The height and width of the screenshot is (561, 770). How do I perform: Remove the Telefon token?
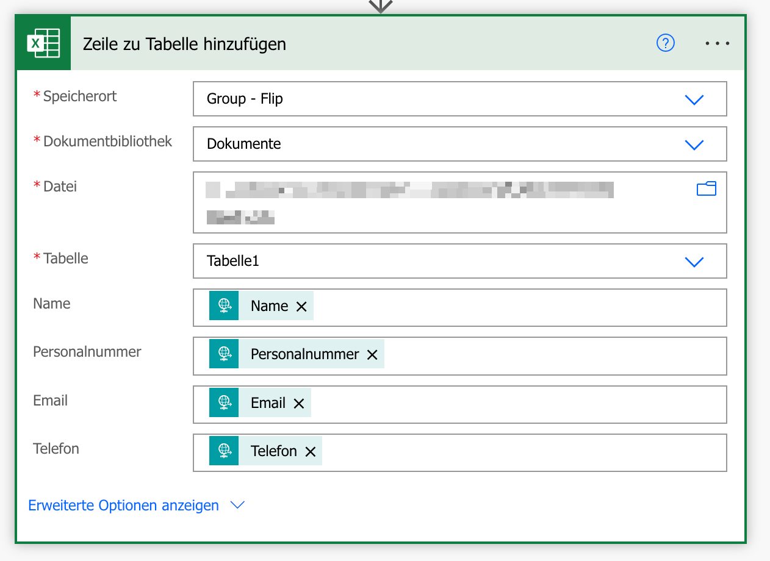pyautogui.click(x=310, y=452)
